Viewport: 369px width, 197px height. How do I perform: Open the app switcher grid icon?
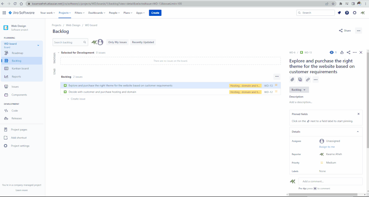point(4,13)
